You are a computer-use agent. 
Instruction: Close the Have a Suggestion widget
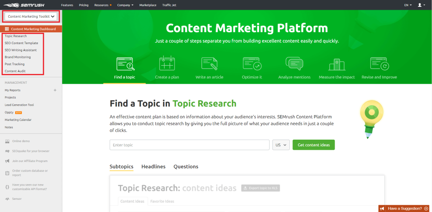426,209
